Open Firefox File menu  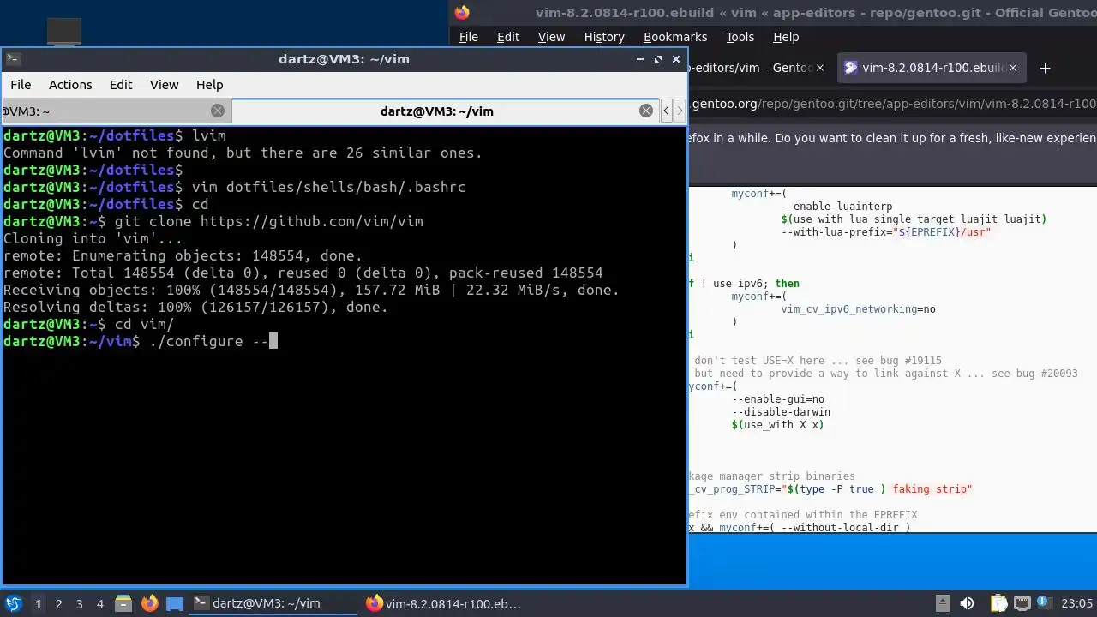(x=469, y=37)
